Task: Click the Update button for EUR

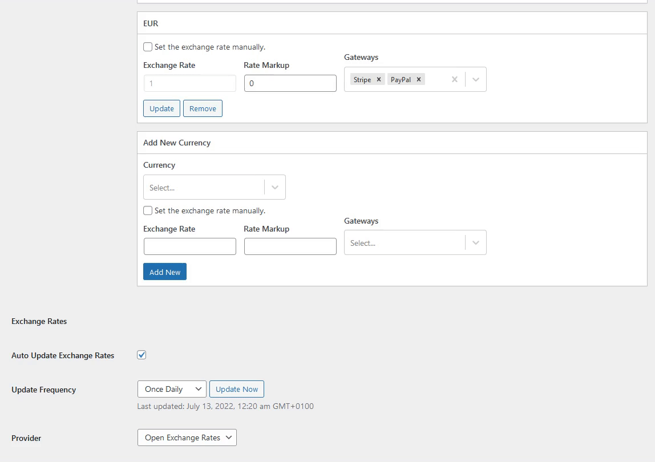Action: [161, 109]
